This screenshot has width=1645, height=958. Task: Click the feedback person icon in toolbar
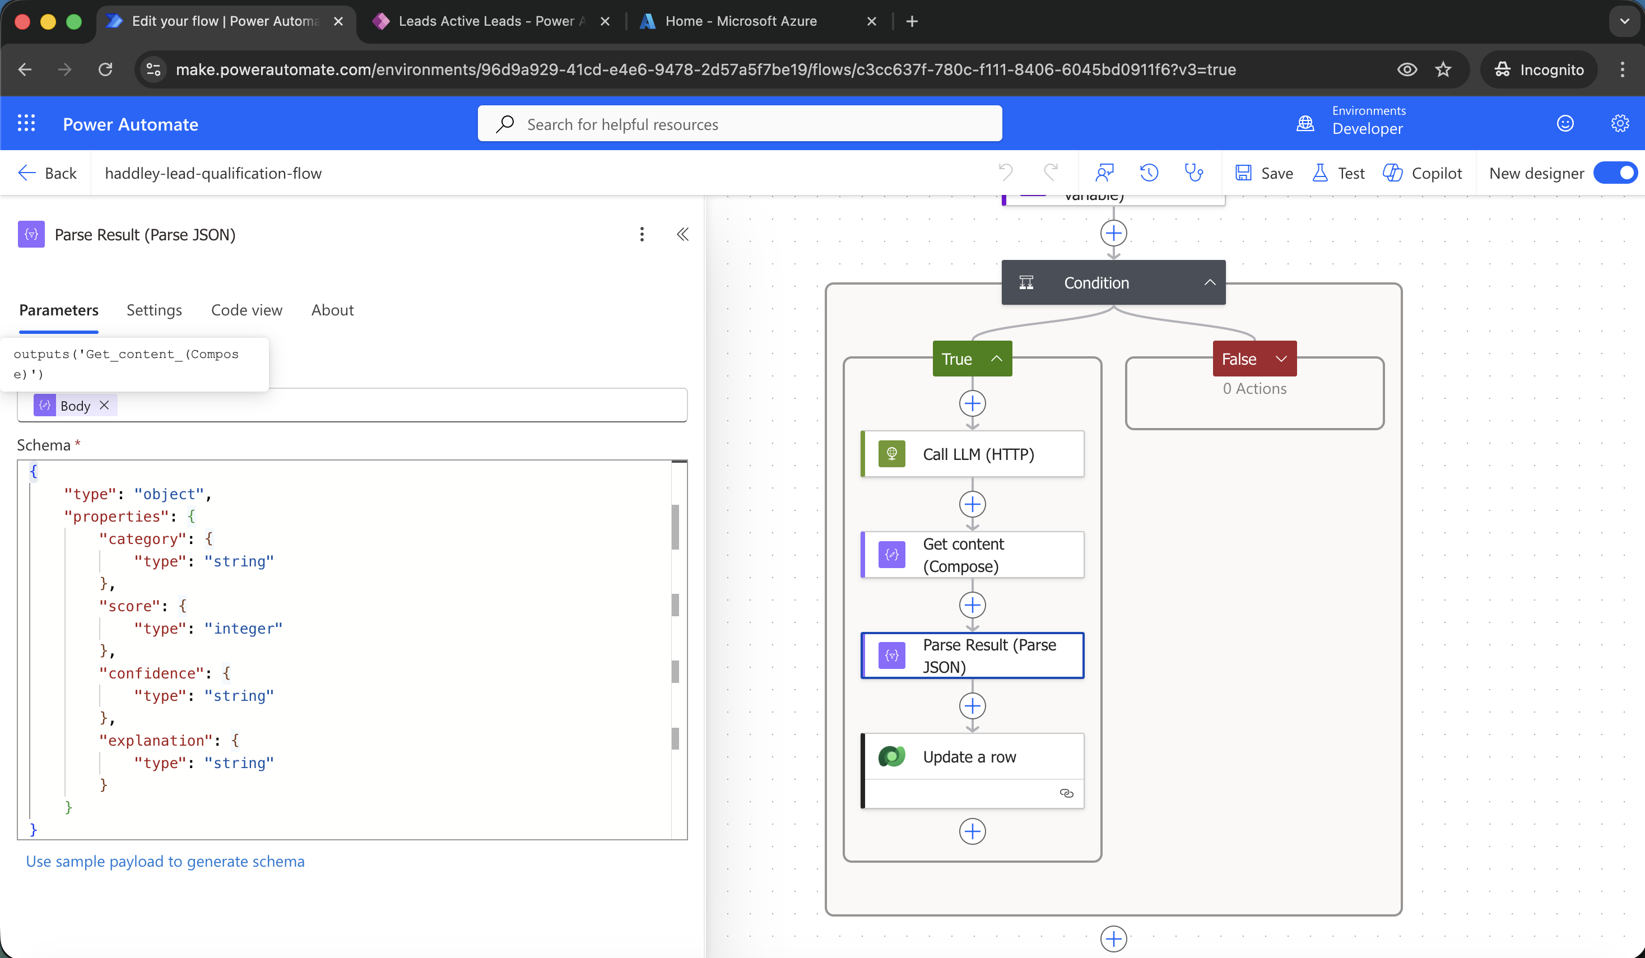1104,173
